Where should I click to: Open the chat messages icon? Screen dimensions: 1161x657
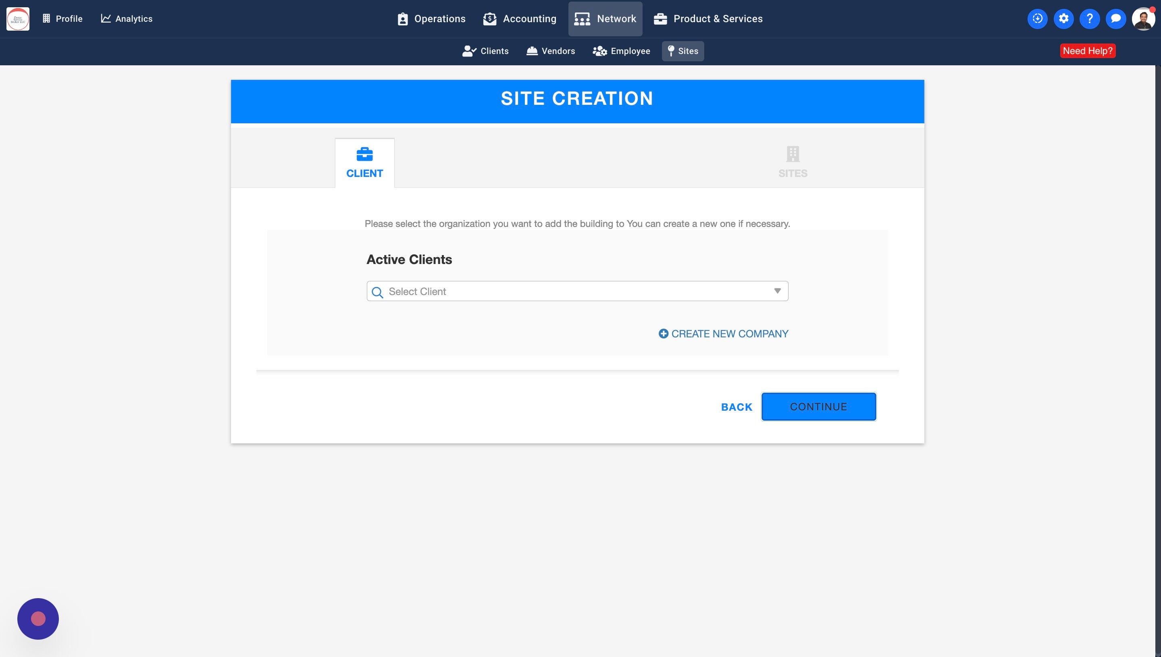1115,19
